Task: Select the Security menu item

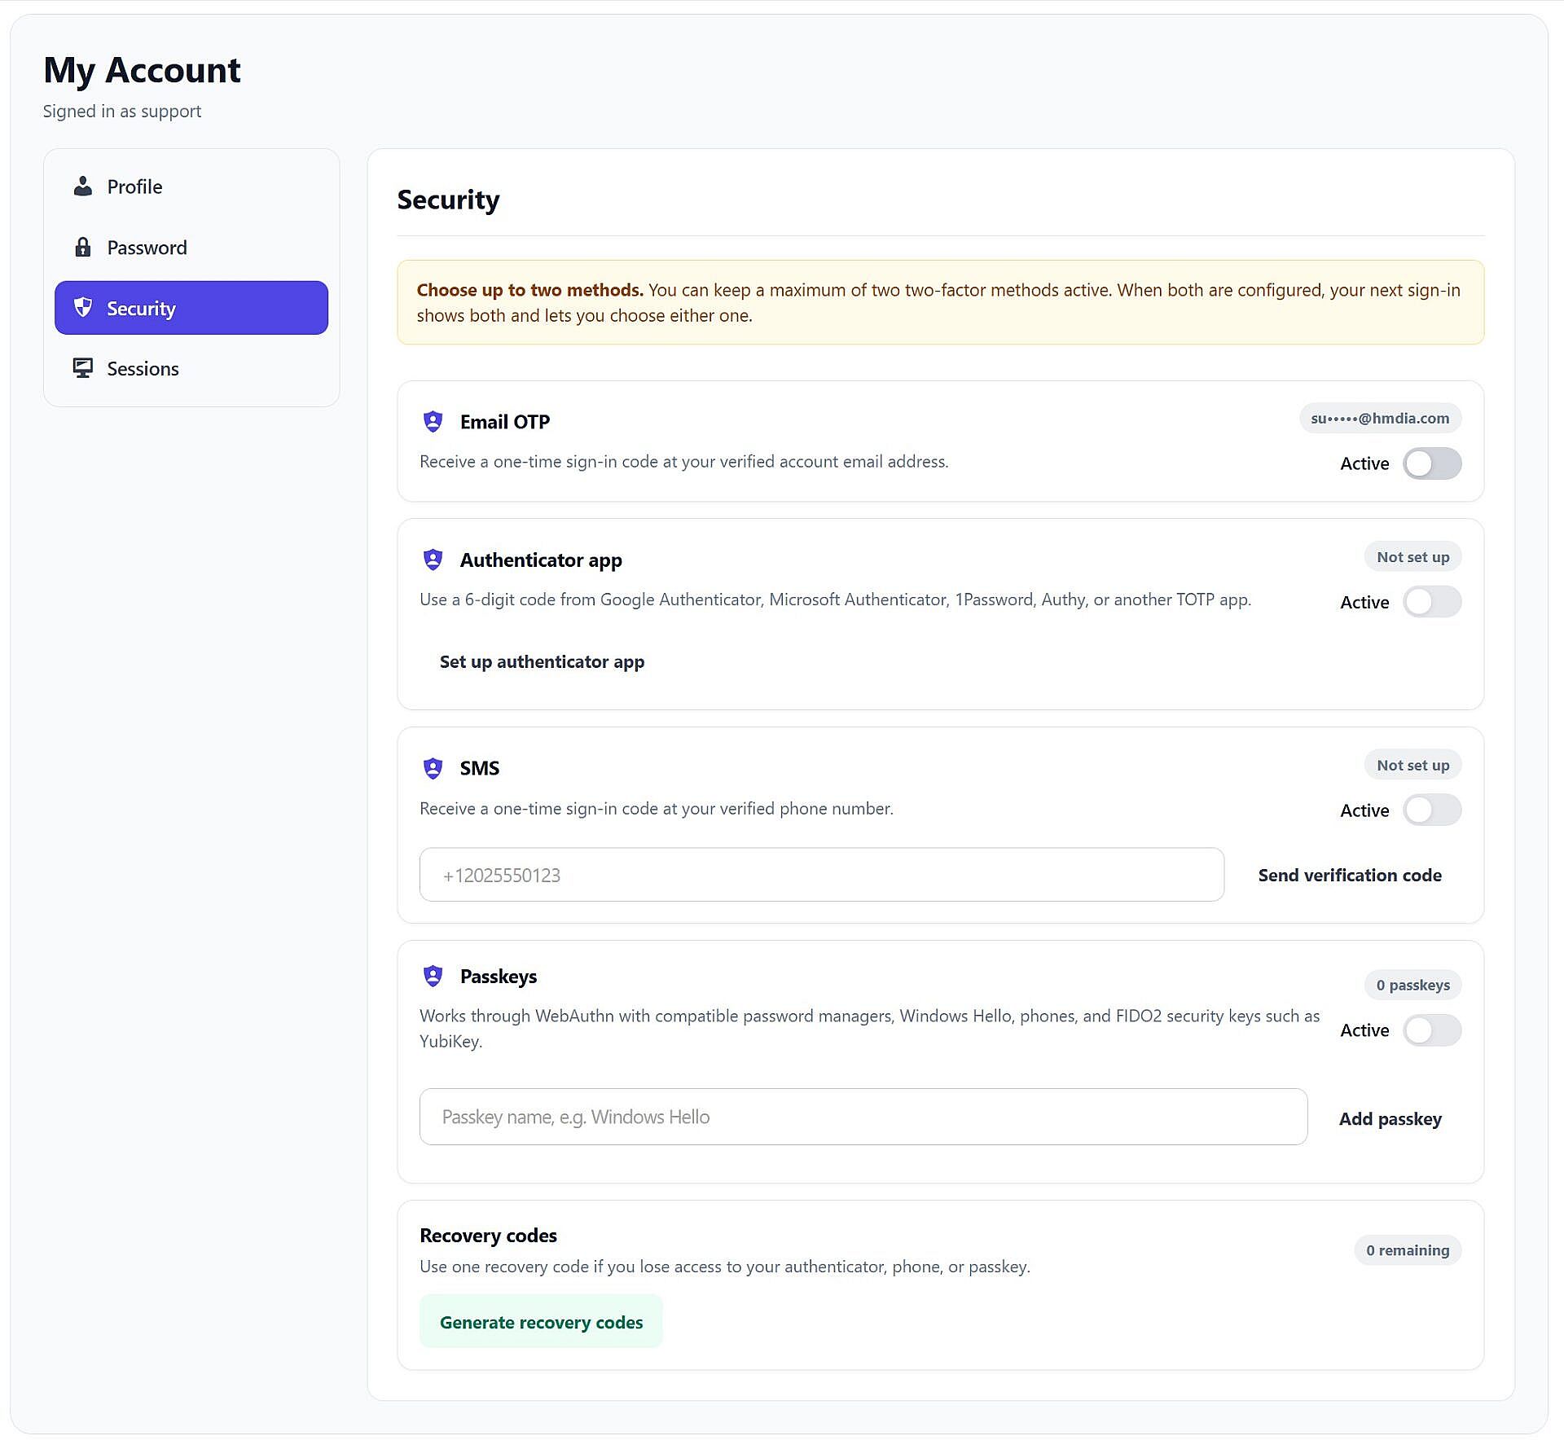Action: point(191,308)
